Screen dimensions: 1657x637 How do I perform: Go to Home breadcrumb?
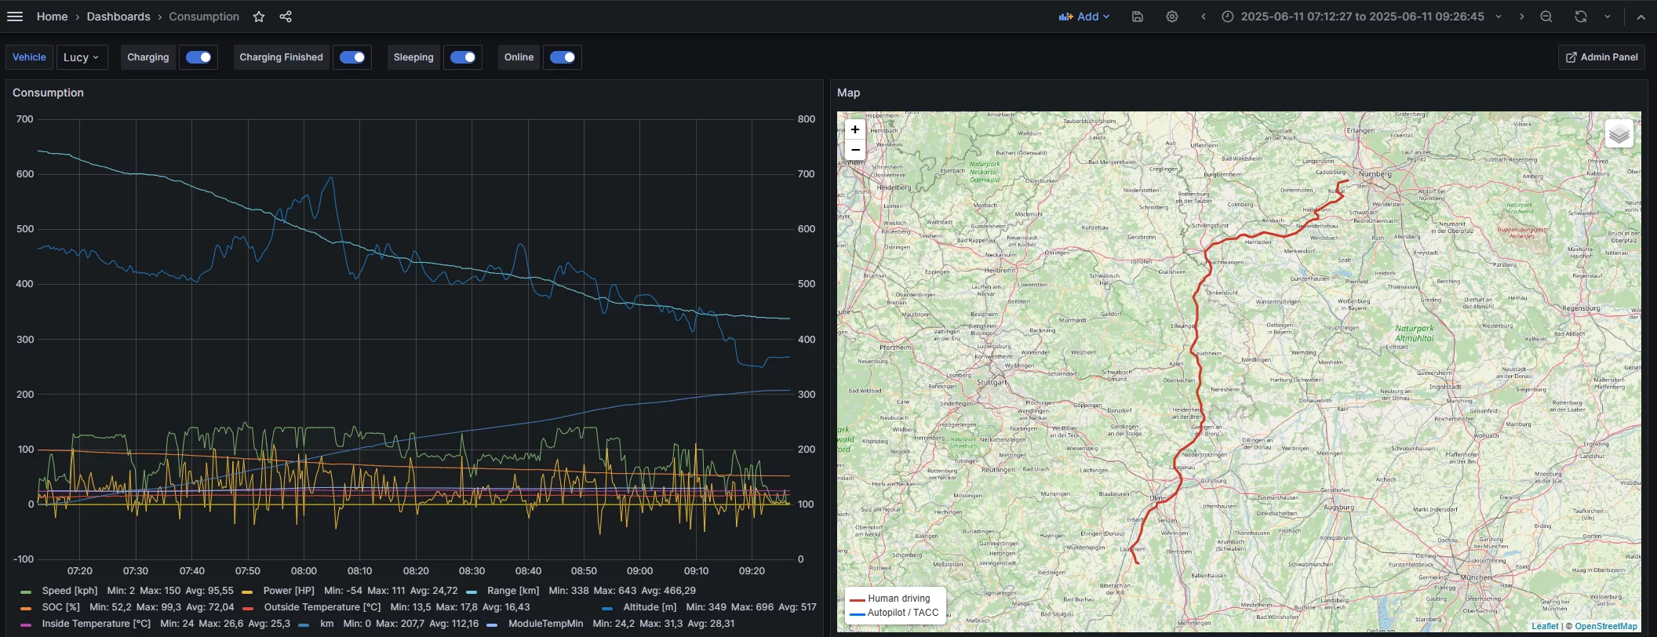tap(52, 16)
